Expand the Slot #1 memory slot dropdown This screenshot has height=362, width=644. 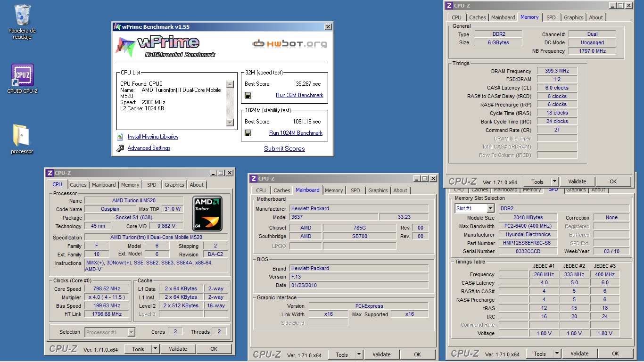490,208
